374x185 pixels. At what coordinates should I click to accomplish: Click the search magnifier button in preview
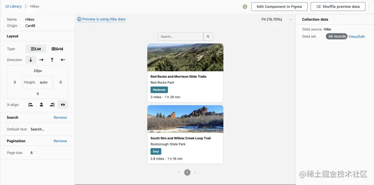coord(208,36)
